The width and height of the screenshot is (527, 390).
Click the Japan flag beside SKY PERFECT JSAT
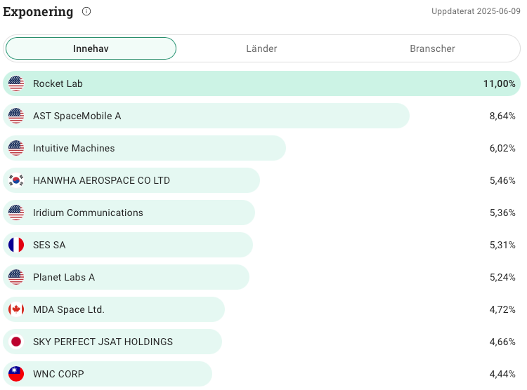click(x=16, y=342)
